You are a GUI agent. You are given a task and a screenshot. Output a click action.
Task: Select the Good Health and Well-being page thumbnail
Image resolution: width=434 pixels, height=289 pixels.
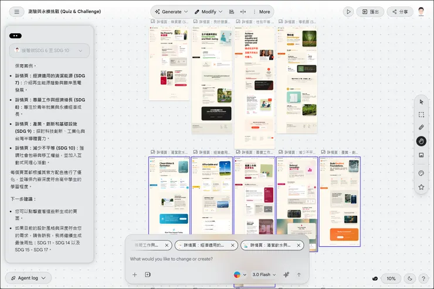(212, 80)
